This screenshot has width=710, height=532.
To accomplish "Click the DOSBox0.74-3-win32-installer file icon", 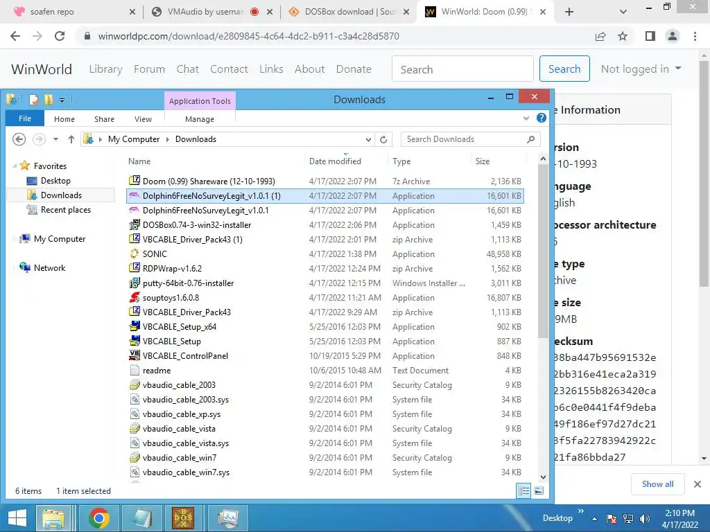I will click(x=135, y=224).
